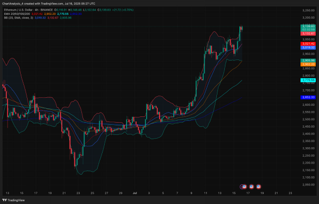Click the dark blue 2,652.33 price label

(x=308, y=98)
